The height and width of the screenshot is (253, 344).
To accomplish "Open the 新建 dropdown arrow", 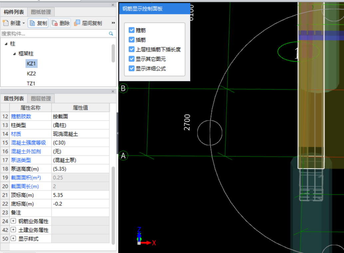I will (24, 23).
